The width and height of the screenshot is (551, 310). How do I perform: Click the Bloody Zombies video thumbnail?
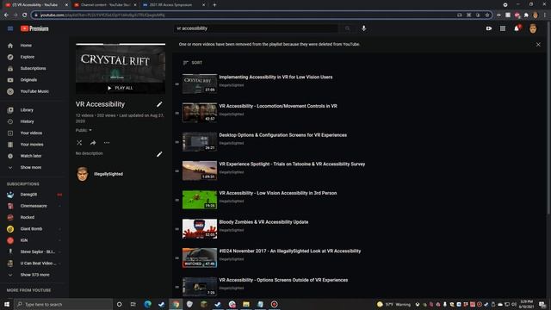click(x=199, y=229)
